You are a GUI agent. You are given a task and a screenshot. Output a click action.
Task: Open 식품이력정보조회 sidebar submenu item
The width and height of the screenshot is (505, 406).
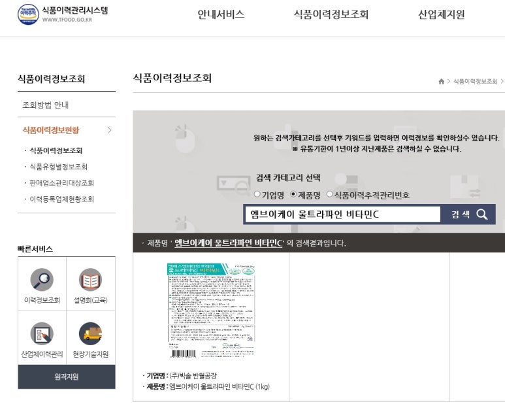pos(56,150)
